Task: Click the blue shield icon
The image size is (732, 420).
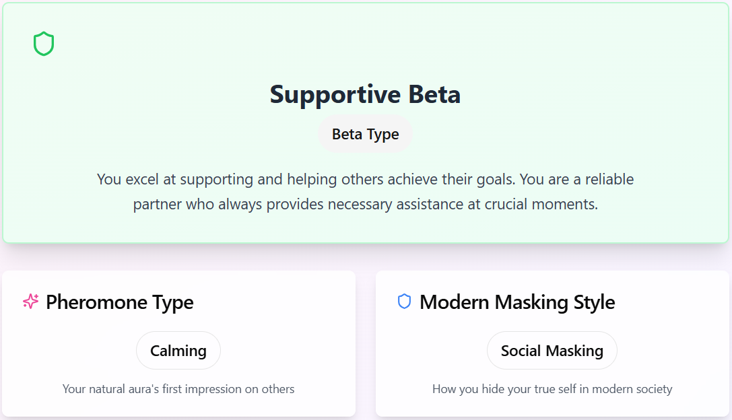Action: click(404, 302)
